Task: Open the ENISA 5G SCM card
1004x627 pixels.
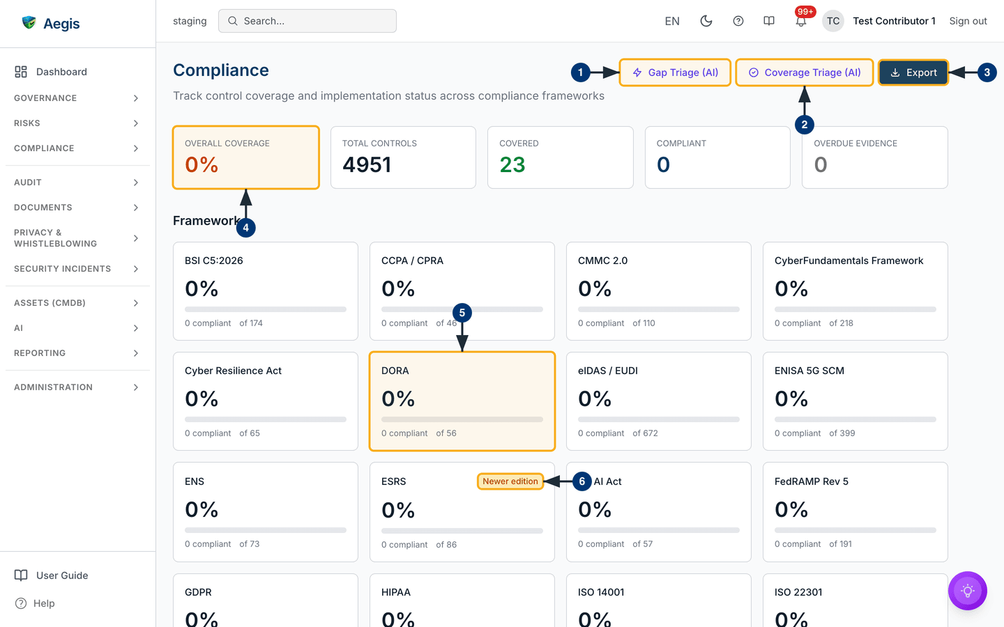Action: (x=855, y=401)
